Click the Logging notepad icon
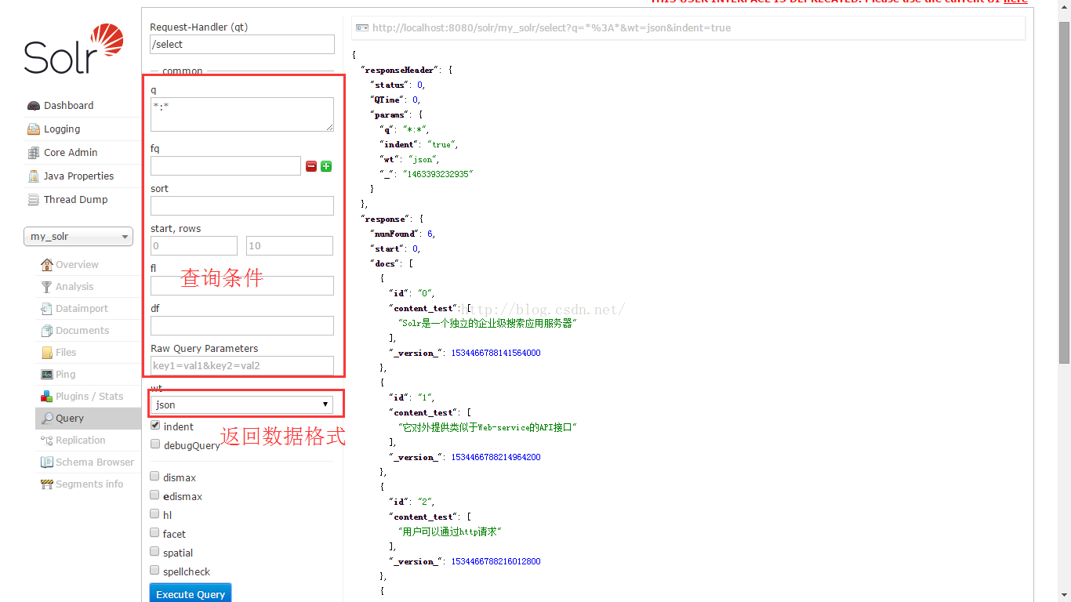 click(33, 129)
